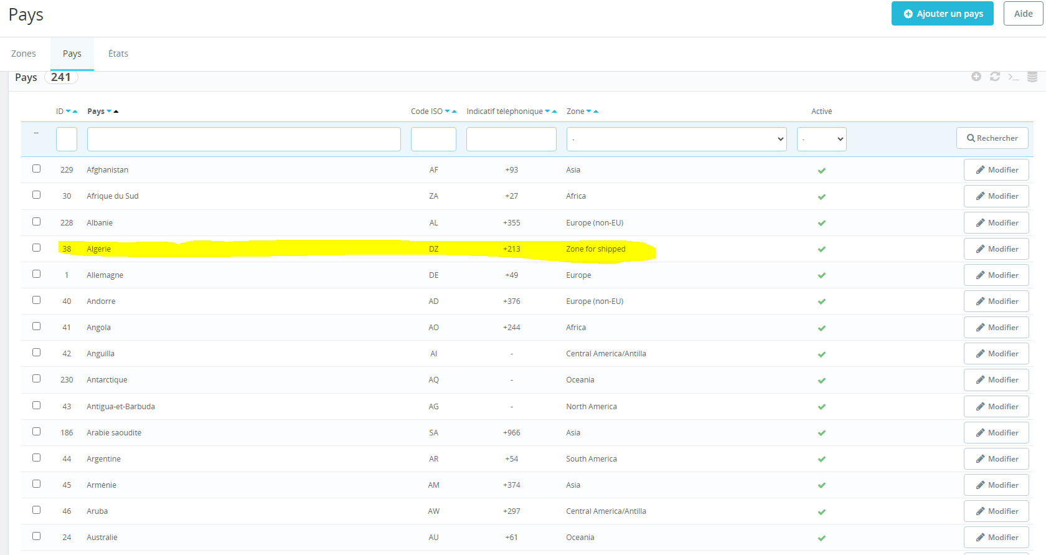
Task: Sort Indicatif telephonique ascending arrow
Action: tap(554, 111)
